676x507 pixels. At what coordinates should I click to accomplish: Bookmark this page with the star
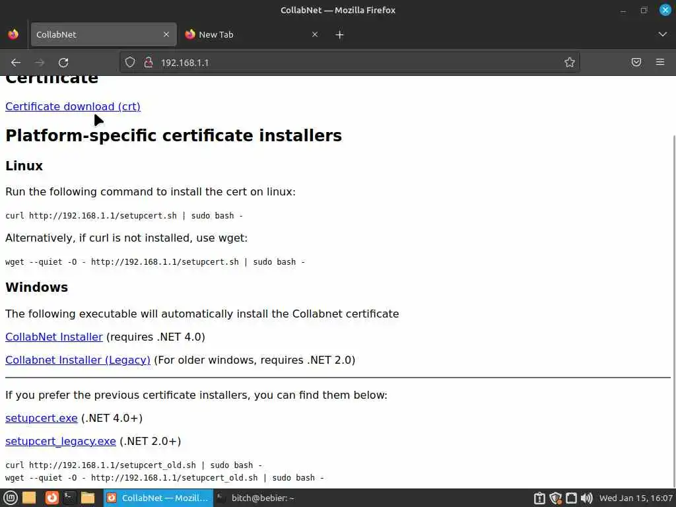click(570, 62)
